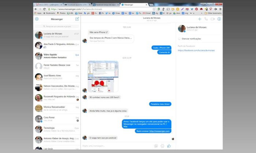Attach a photo using composer icon
Viewport: 256px width, 153px height.
point(156,146)
